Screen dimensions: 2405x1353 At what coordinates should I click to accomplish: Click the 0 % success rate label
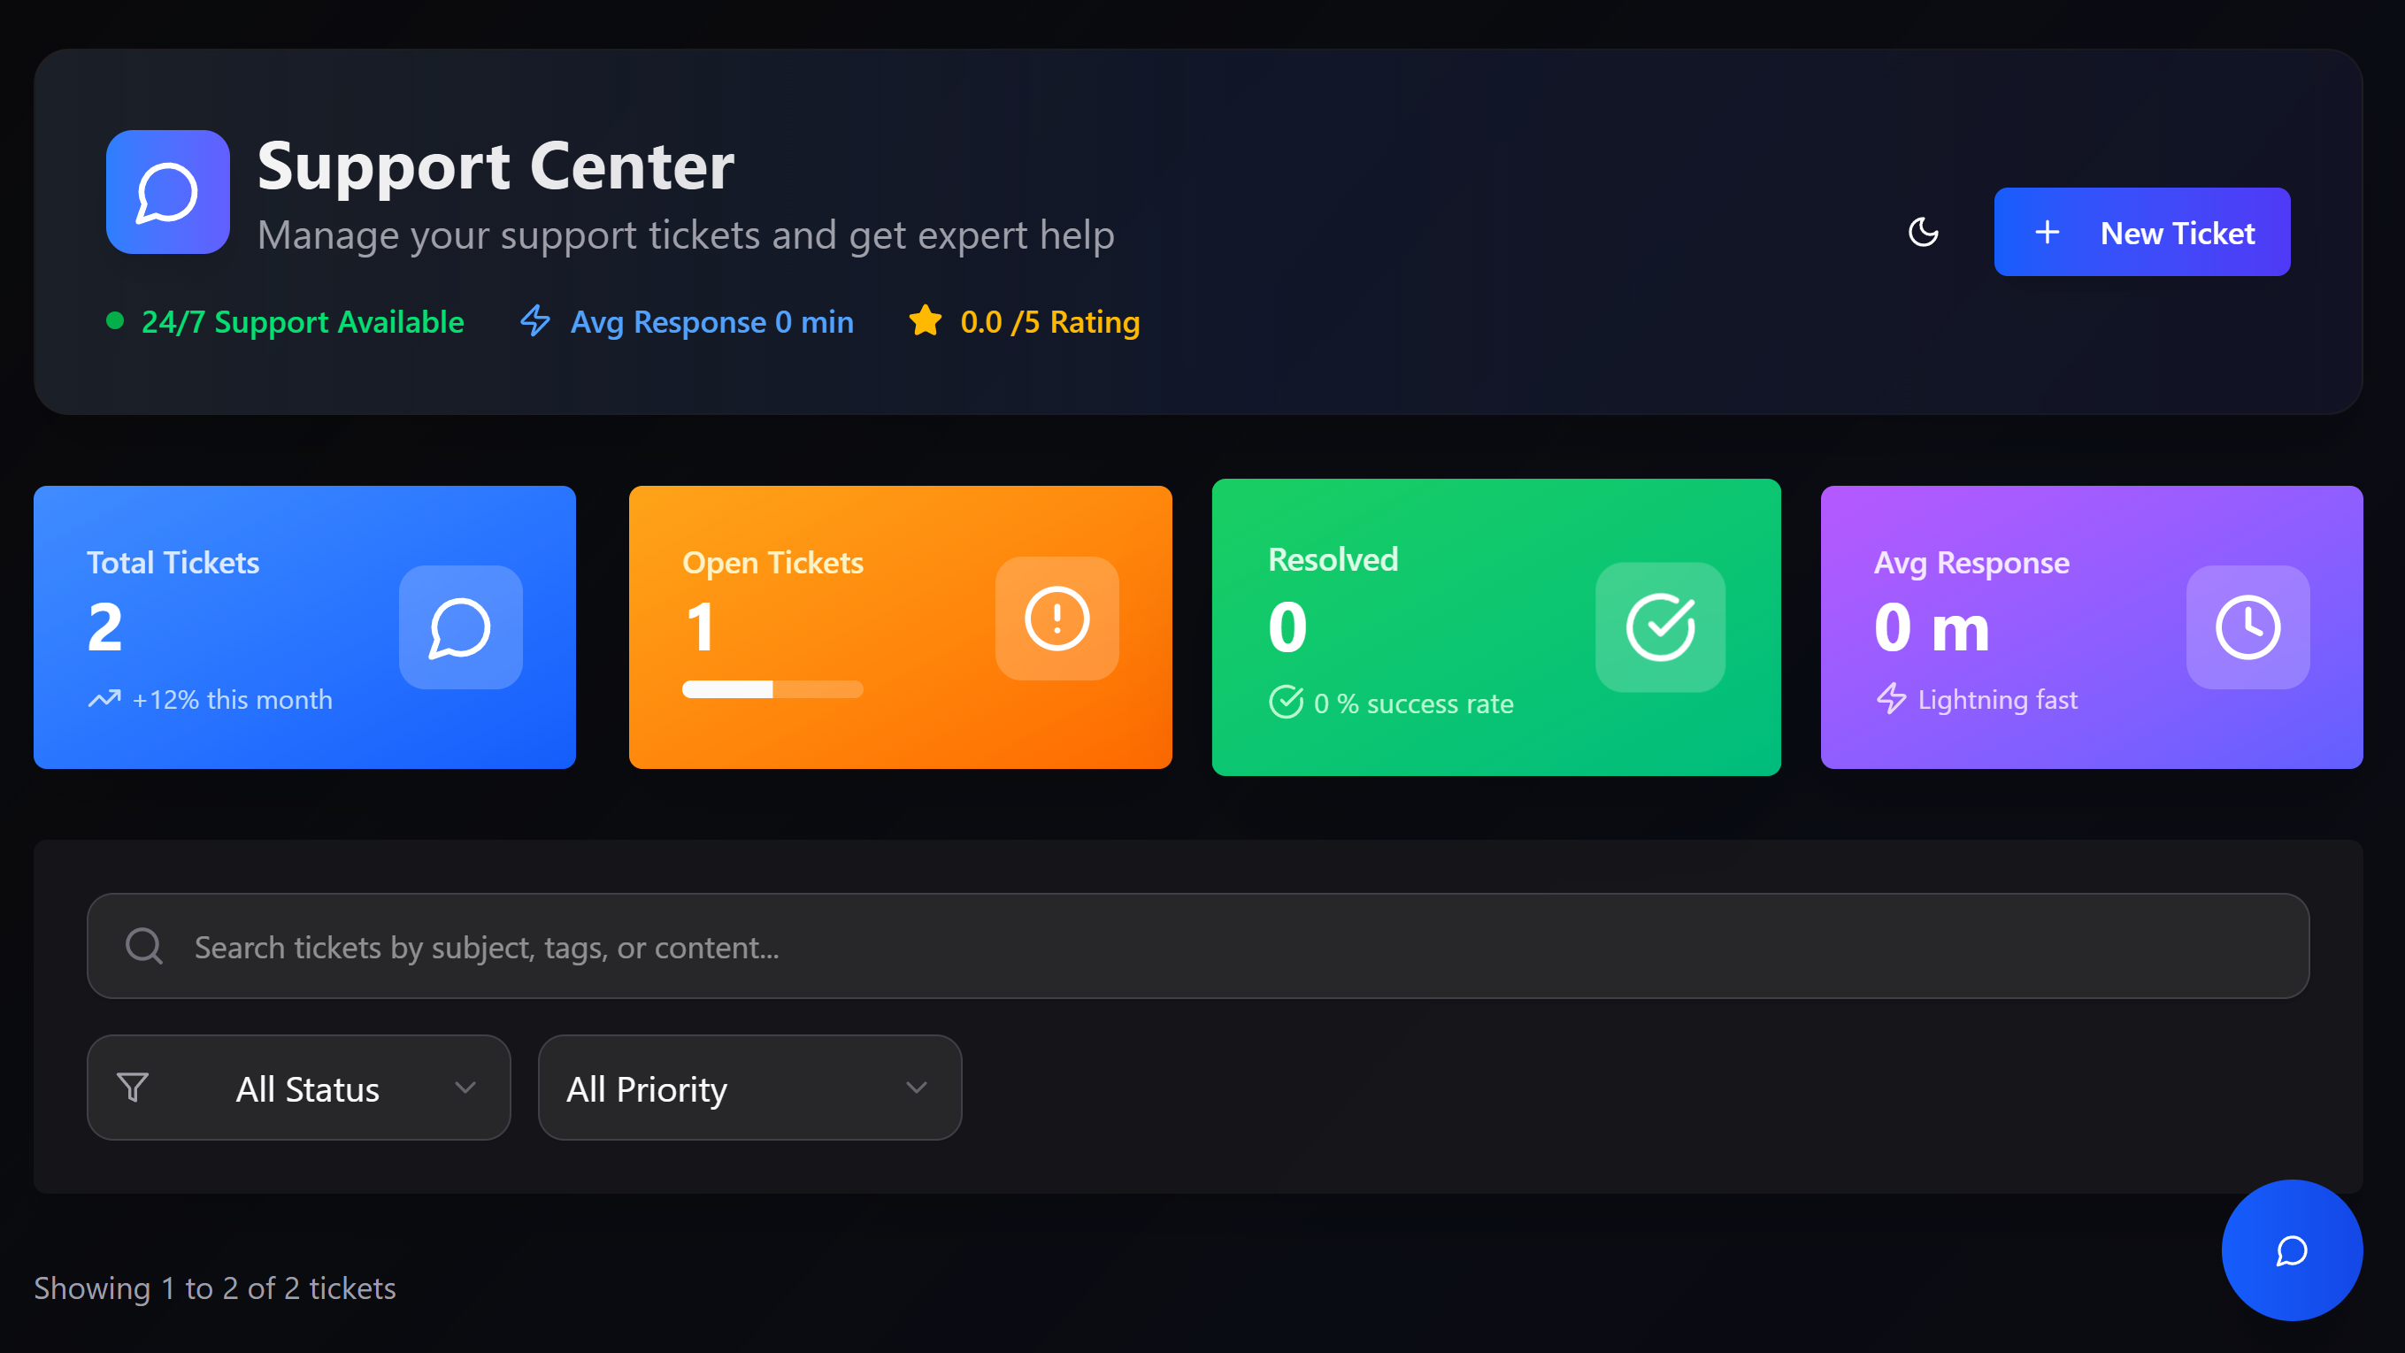tap(1412, 703)
